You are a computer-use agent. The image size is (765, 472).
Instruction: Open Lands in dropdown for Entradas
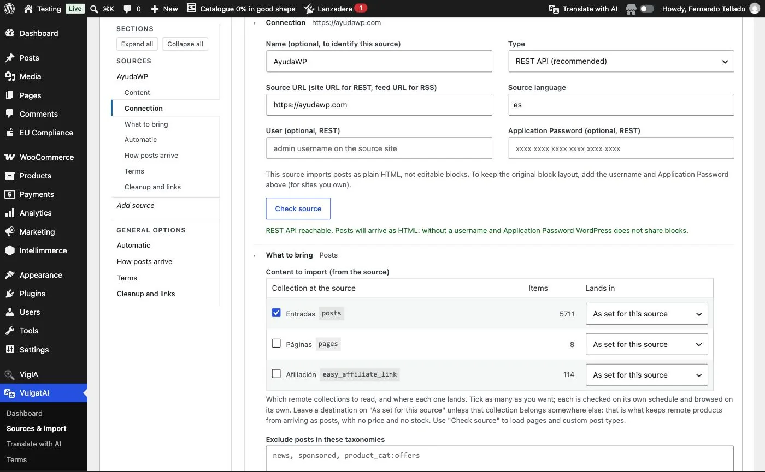[x=647, y=314]
